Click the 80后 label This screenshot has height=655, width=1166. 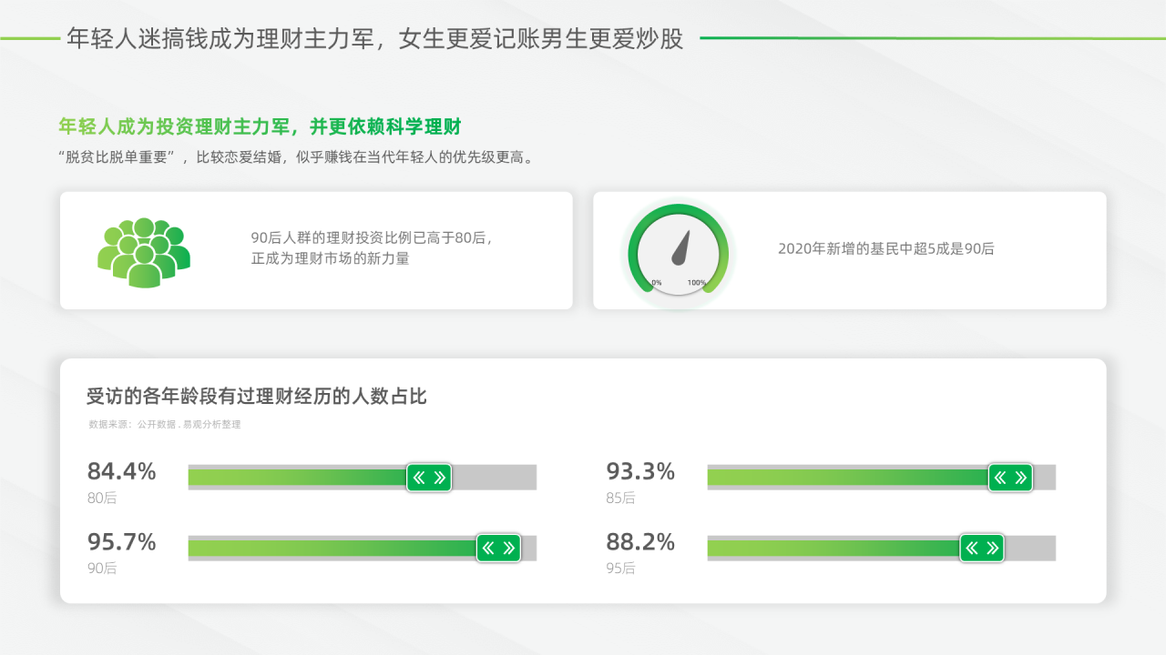(102, 499)
